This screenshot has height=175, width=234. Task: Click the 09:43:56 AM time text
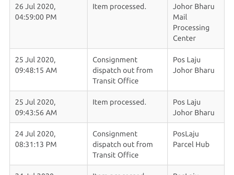(36, 113)
